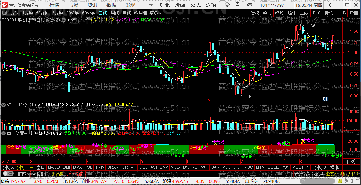Click the Tongdaxin red logo icon
The height and width of the screenshot is (185, 361).
tap(4, 5)
